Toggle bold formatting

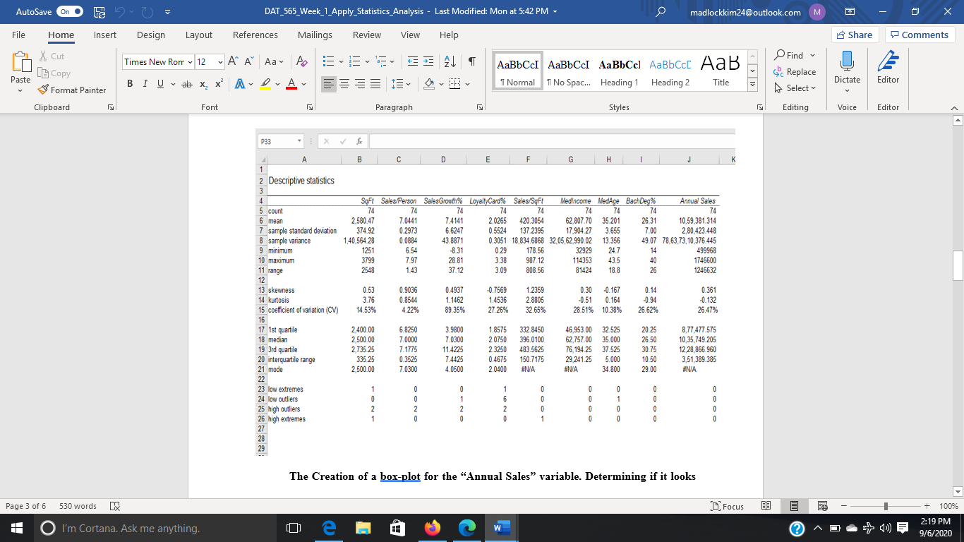(130, 84)
